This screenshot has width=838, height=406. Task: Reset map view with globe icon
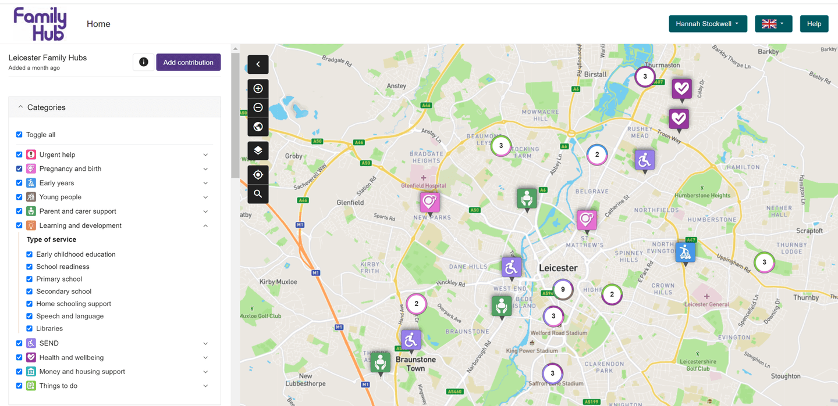point(258,127)
